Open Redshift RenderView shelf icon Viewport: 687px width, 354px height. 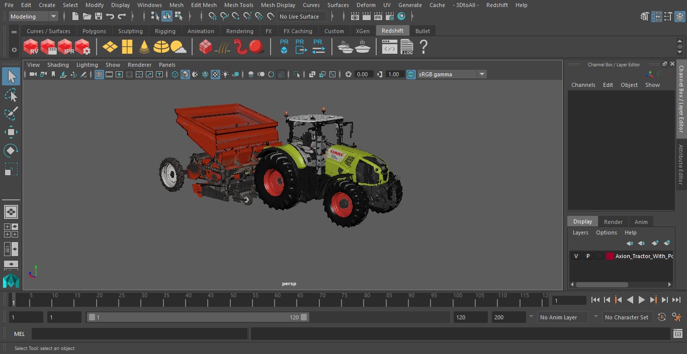coord(31,47)
